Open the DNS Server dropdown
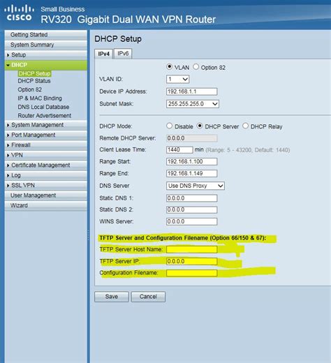The image size is (331, 363). [x=196, y=186]
